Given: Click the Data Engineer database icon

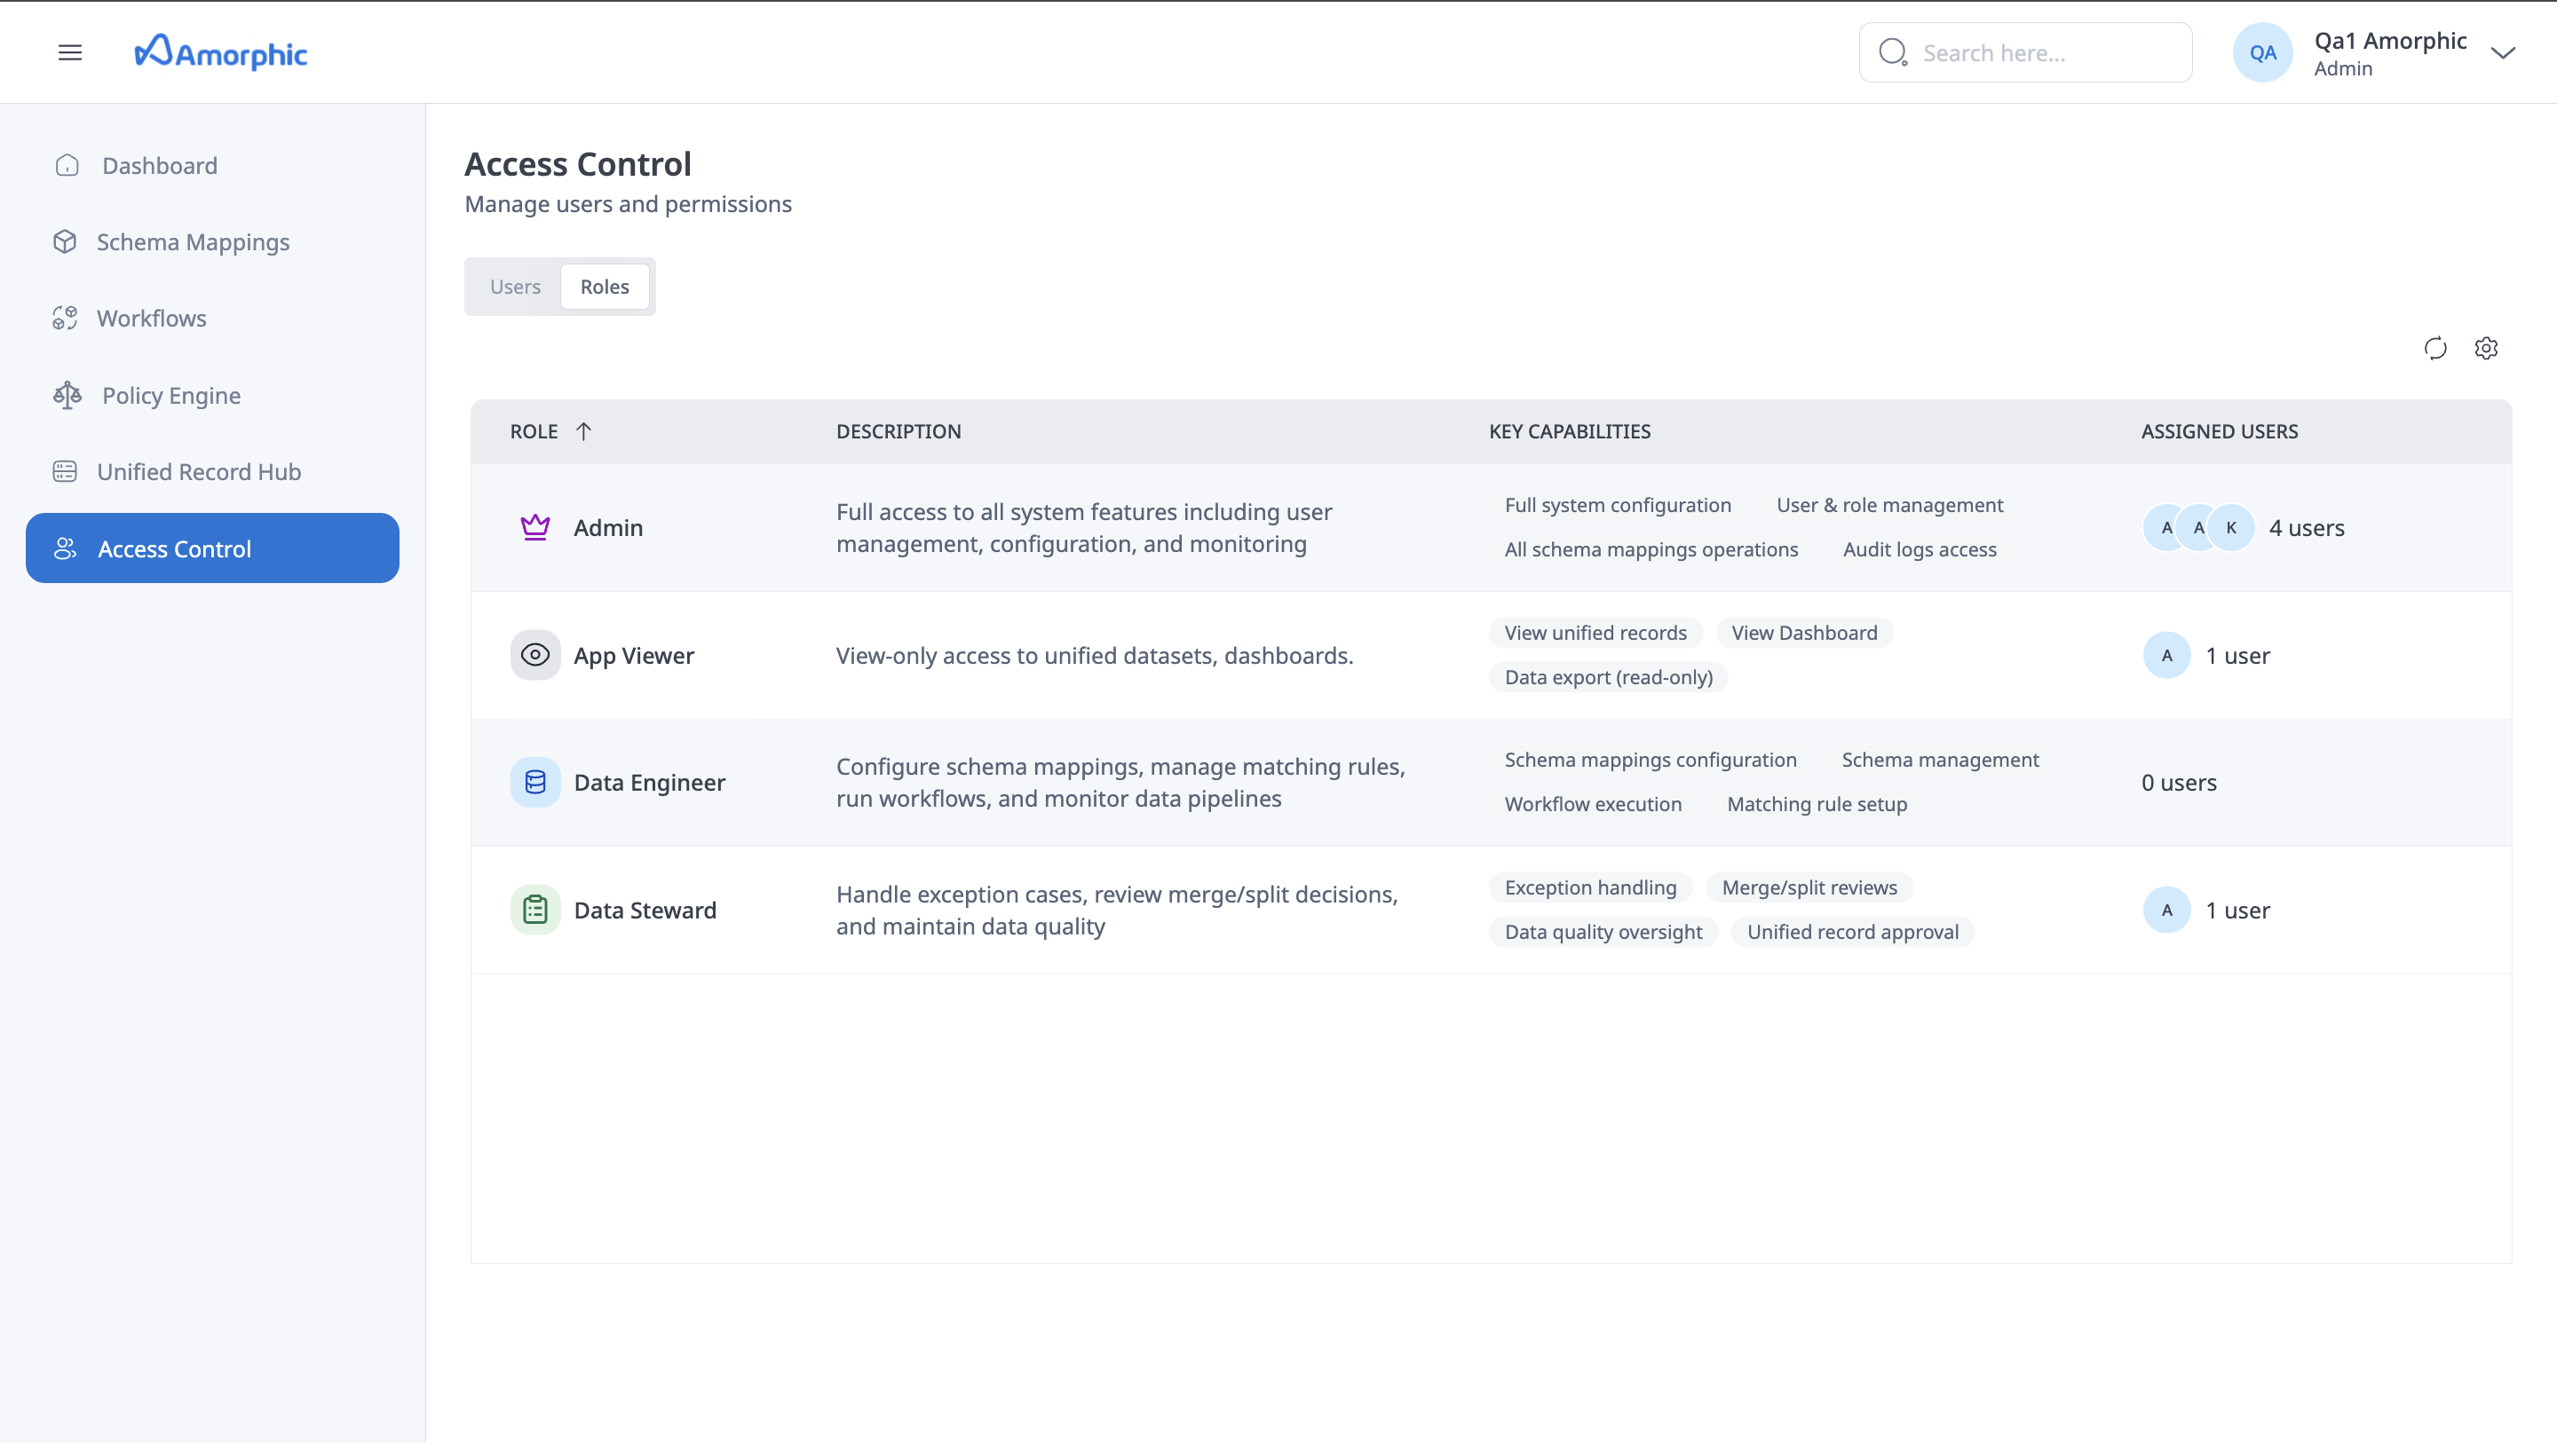Looking at the screenshot, I should [535, 782].
